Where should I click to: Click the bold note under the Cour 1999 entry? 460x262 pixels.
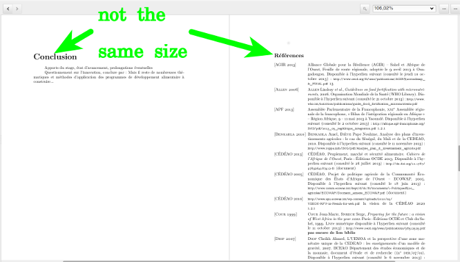click(x=332, y=233)
